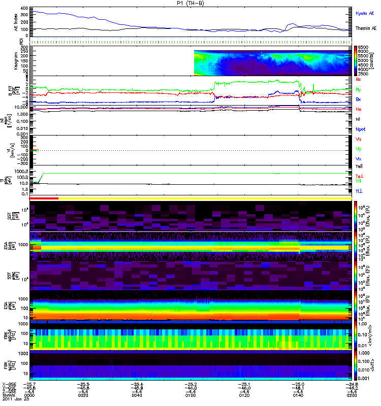The width and height of the screenshot is (381, 406).
Task: Click the X-GSE value "-25.4"
Action: (137, 384)
